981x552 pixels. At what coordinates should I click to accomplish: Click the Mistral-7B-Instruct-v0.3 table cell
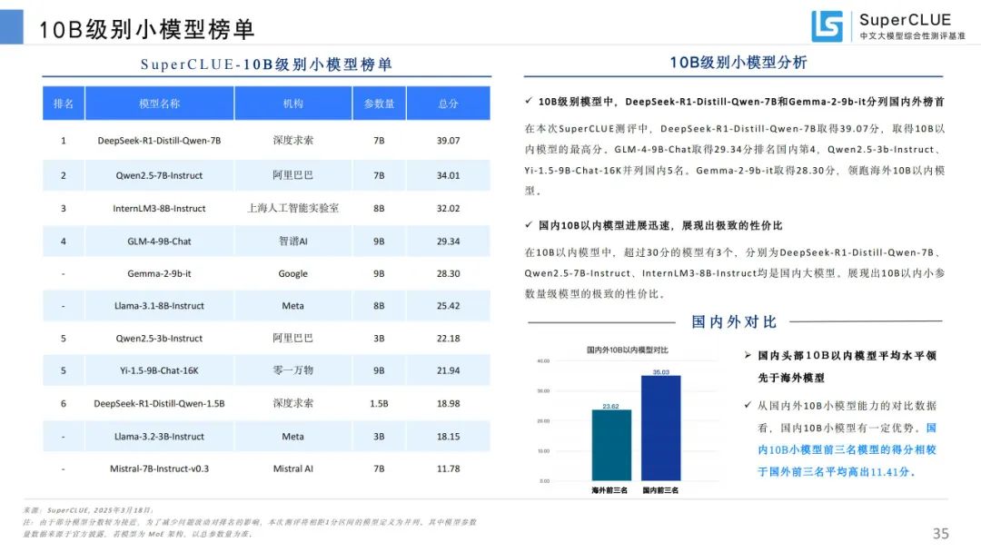pos(159,468)
